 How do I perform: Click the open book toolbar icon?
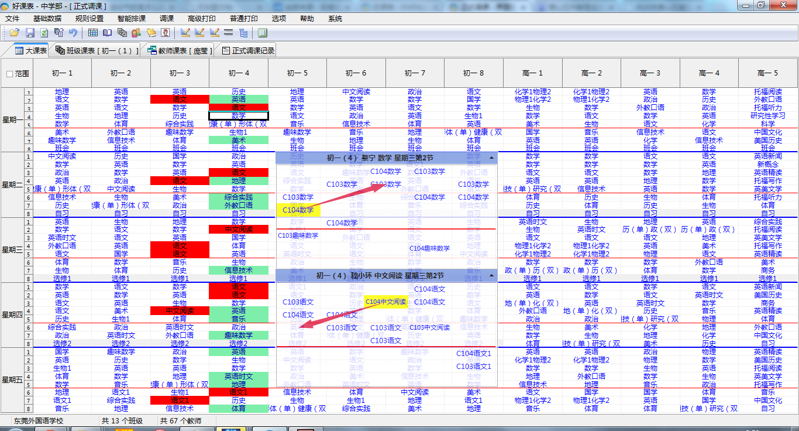[108, 33]
